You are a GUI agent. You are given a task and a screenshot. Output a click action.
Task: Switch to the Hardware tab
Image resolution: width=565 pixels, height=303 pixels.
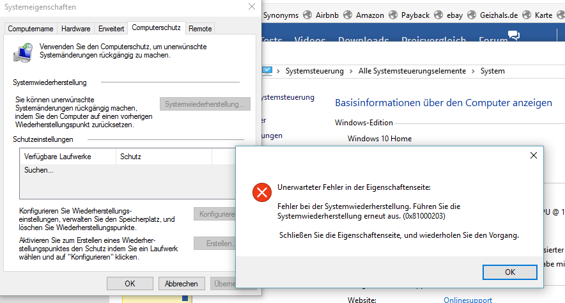click(x=75, y=29)
